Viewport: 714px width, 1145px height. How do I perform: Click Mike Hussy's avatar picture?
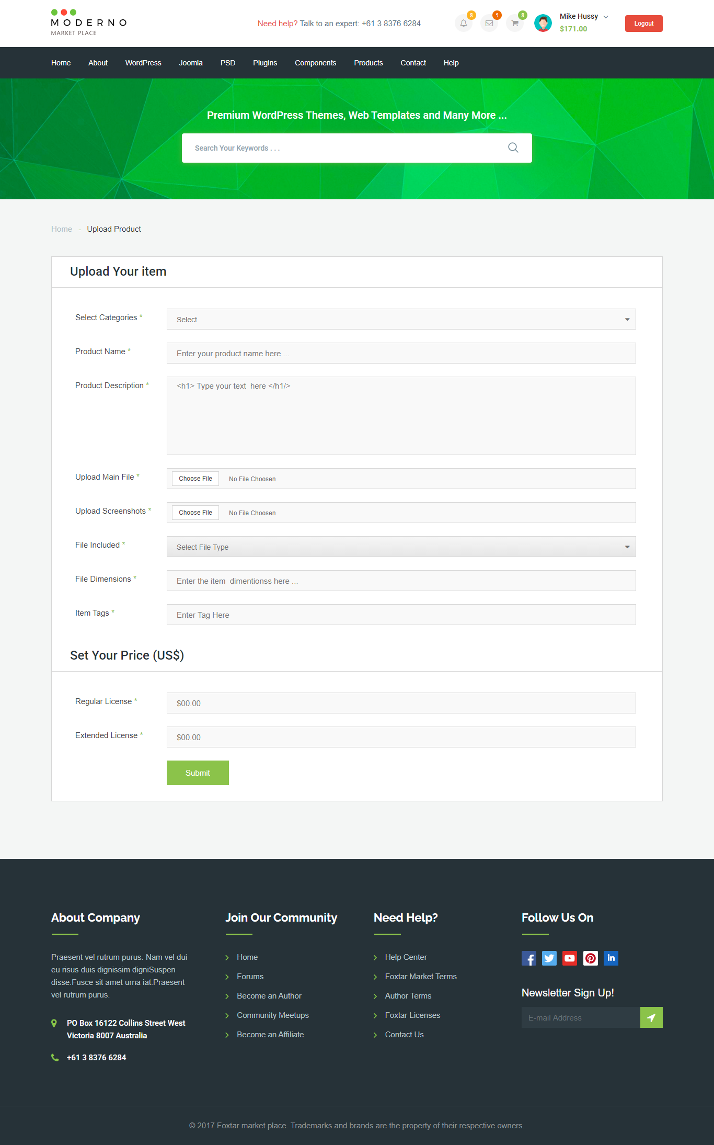click(x=543, y=23)
